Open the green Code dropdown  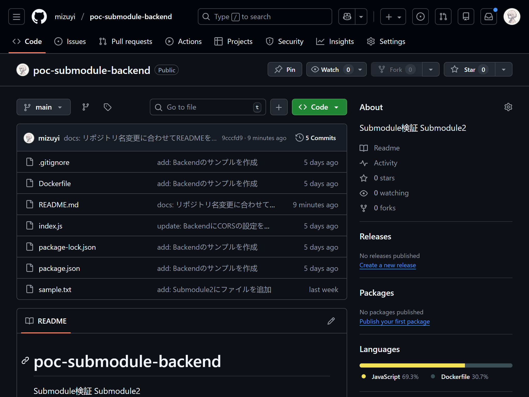(319, 107)
